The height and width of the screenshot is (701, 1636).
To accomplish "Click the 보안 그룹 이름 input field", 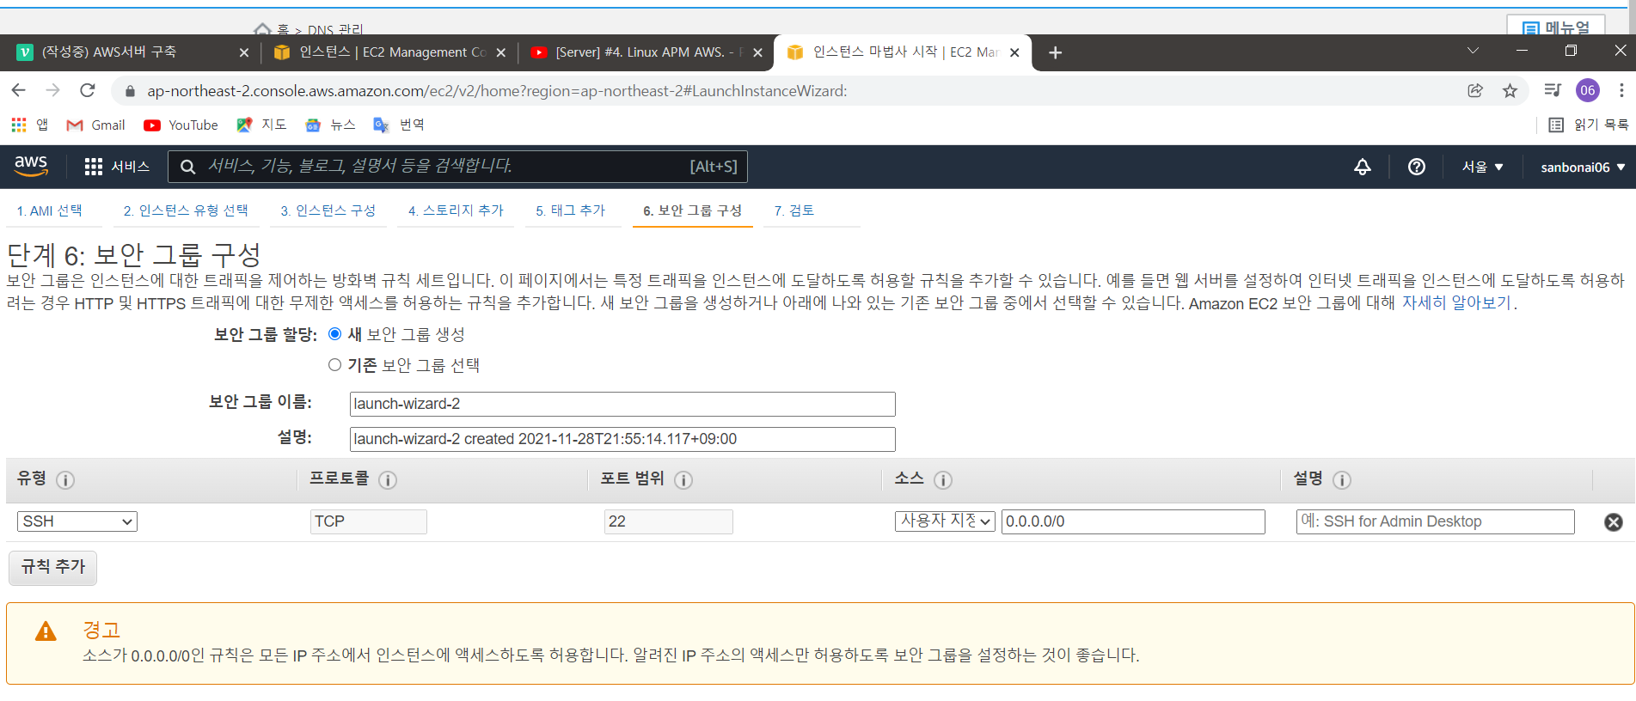I will point(622,404).
